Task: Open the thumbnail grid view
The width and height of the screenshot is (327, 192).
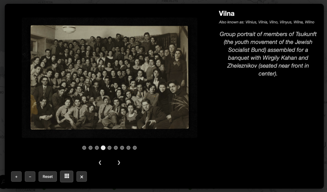Action: 67,176
